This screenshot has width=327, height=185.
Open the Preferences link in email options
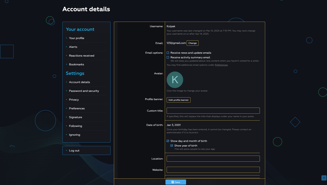tap(221, 65)
